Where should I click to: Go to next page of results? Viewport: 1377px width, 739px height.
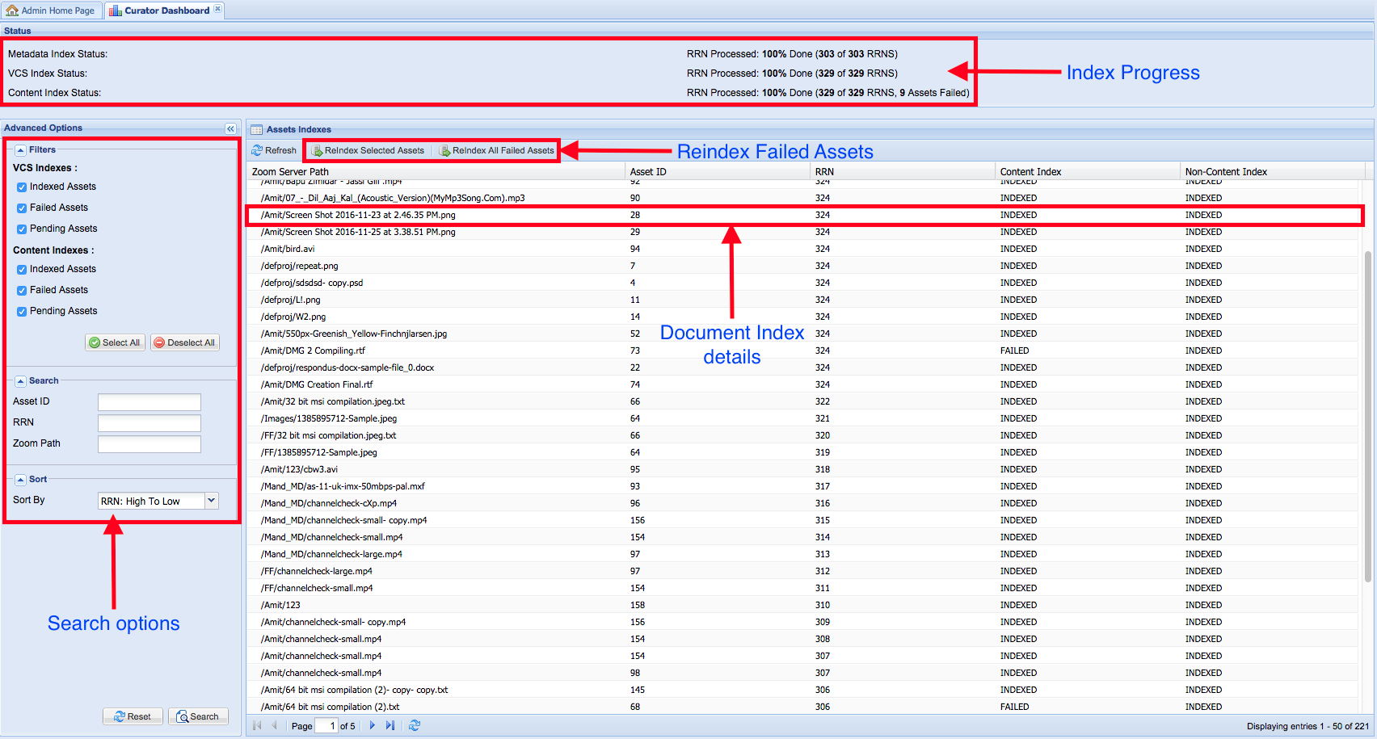click(373, 725)
